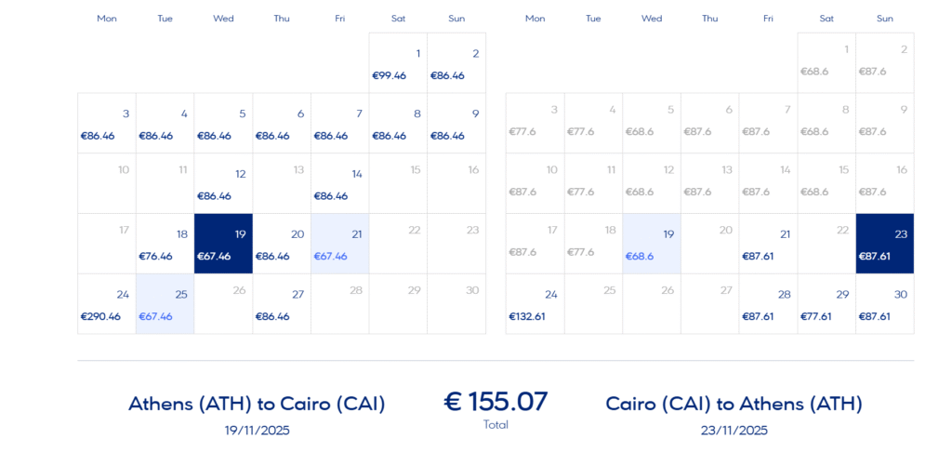Choose return date 29 at €77.61
The image size is (952, 452).
826,304
